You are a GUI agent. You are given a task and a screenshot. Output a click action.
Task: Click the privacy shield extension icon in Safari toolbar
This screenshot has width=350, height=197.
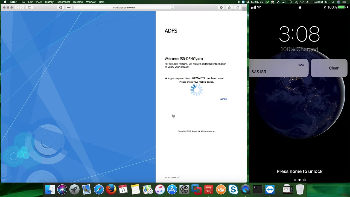(x=61, y=7)
